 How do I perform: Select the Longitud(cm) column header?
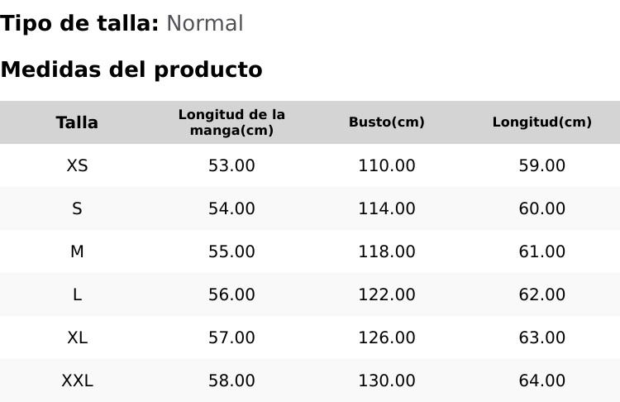pos(541,122)
